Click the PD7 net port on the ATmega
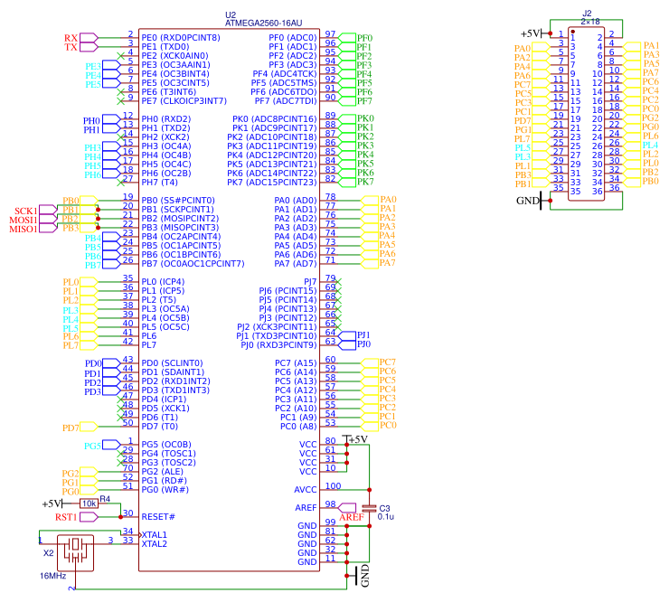Screen dimensions: 669x602 point(89,427)
